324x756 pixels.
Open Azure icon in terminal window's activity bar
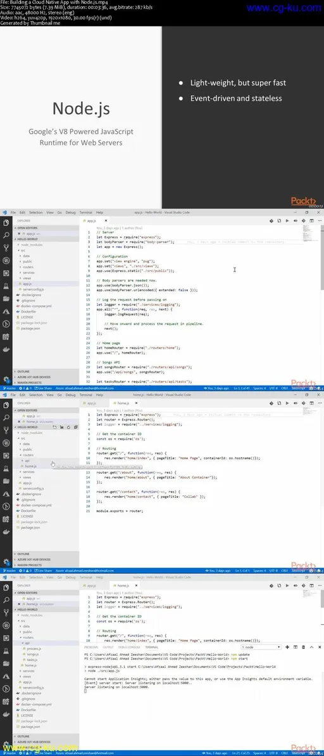[6, 676]
